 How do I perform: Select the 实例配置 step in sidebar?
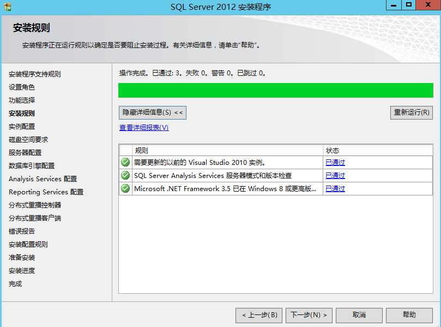[22, 127]
